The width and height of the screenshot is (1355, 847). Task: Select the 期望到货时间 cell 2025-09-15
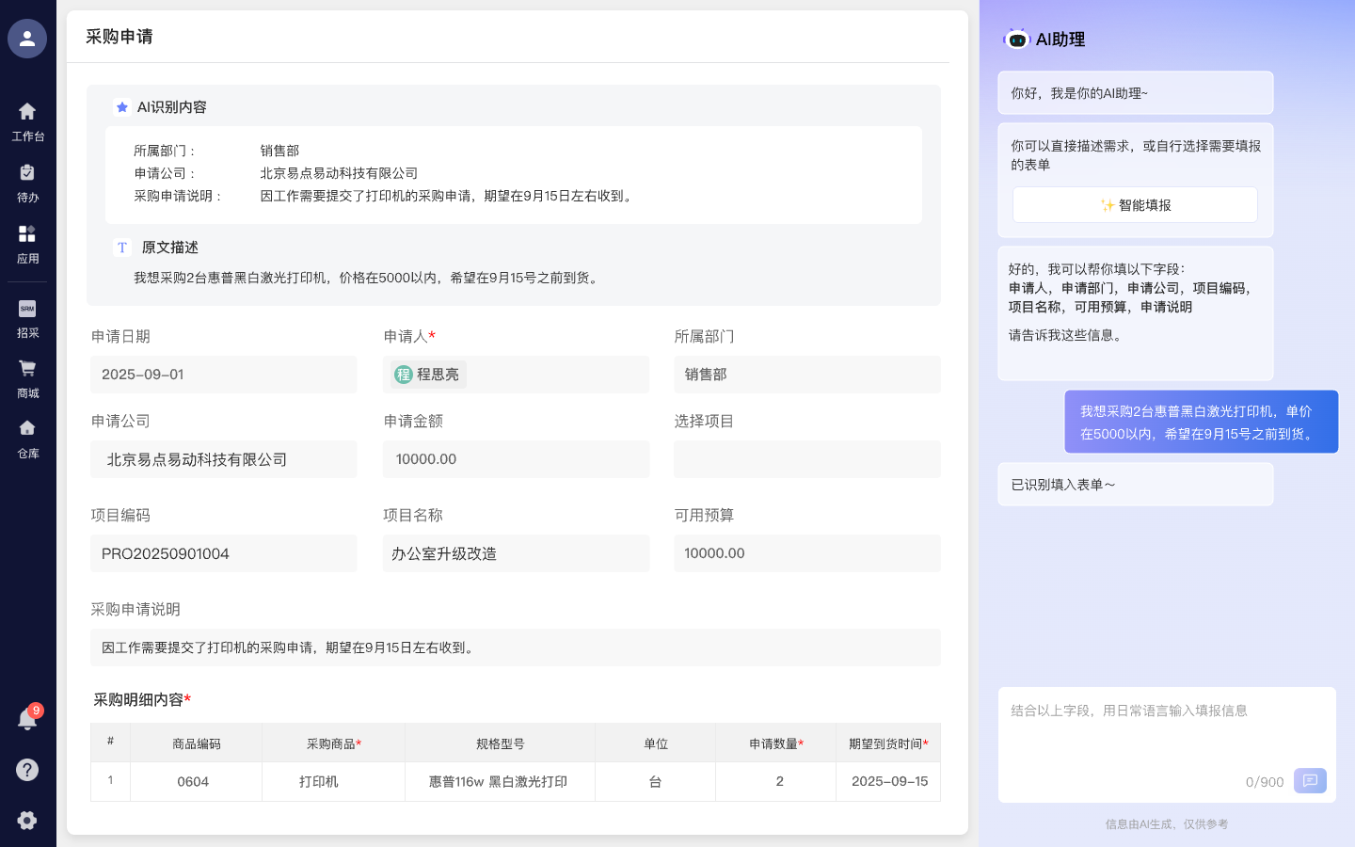(887, 781)
